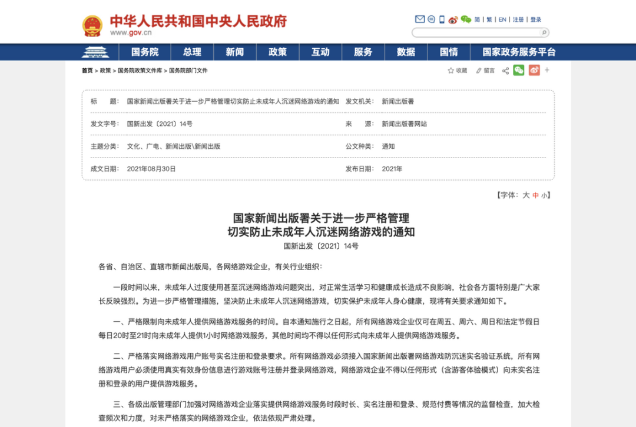Click the share icon in article toolbar
Viewport: 636px width, 427px height.
coord(505,71)
